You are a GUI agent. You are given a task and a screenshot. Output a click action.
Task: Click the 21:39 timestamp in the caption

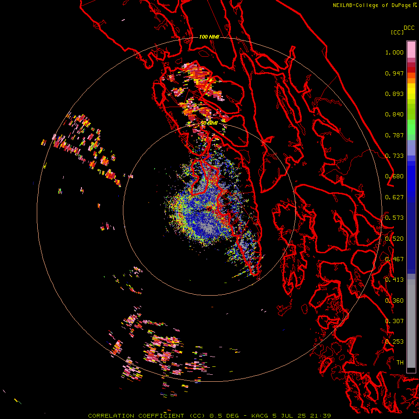[x=320, y=416]
